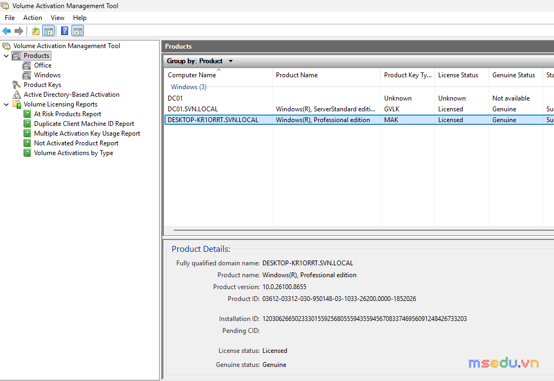Open the View menu
The height and width of the screenshot is (381, 554).
57,18
